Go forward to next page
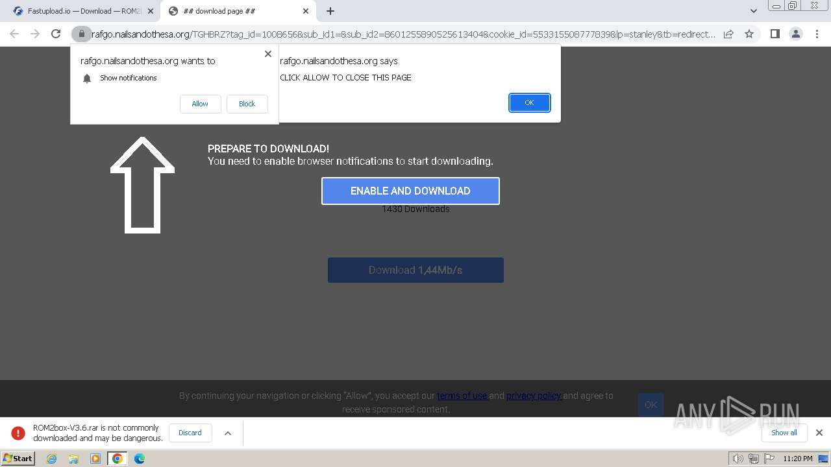The width and height of the screenshot is (831, 467). 35,34
